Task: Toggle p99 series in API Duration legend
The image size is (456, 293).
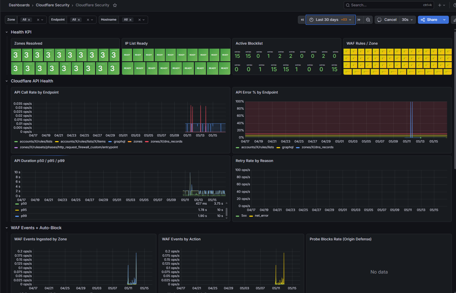Action: click(x=24, y=216)
